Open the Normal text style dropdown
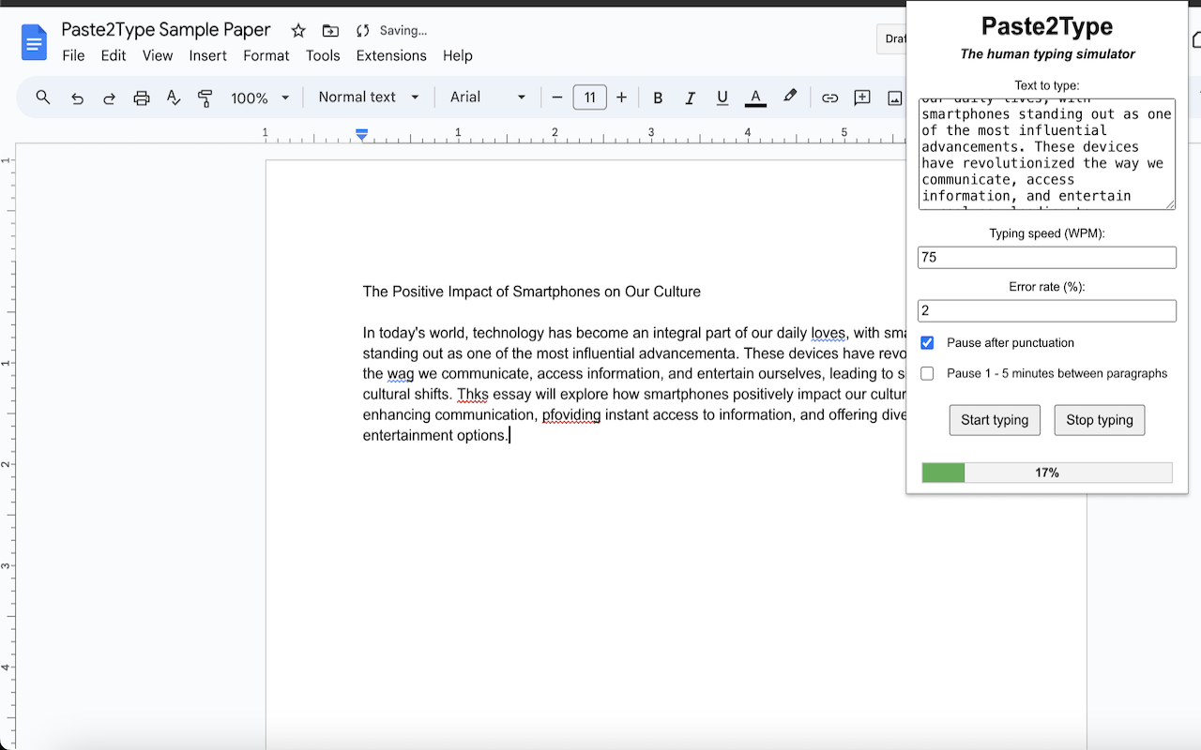Image resolution: width=1201 pixels, height=750 pixels. [x=368, y=97]
